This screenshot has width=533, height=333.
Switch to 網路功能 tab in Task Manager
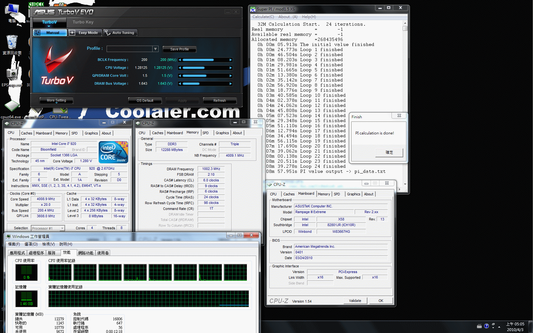[x=86, y=253]
